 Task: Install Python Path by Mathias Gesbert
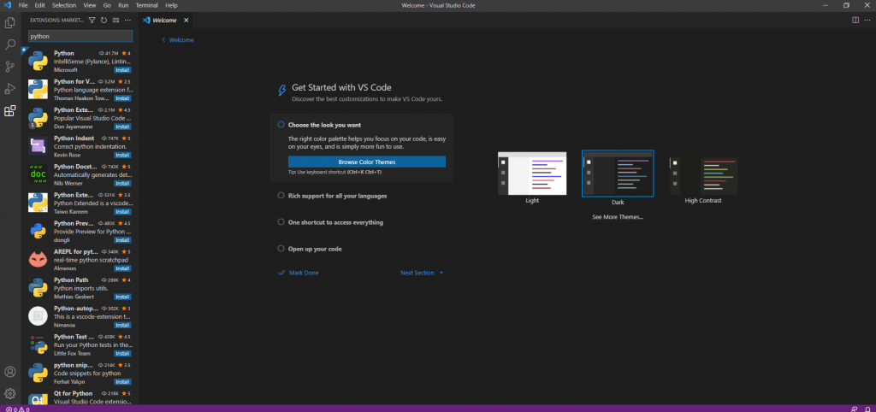123,297
